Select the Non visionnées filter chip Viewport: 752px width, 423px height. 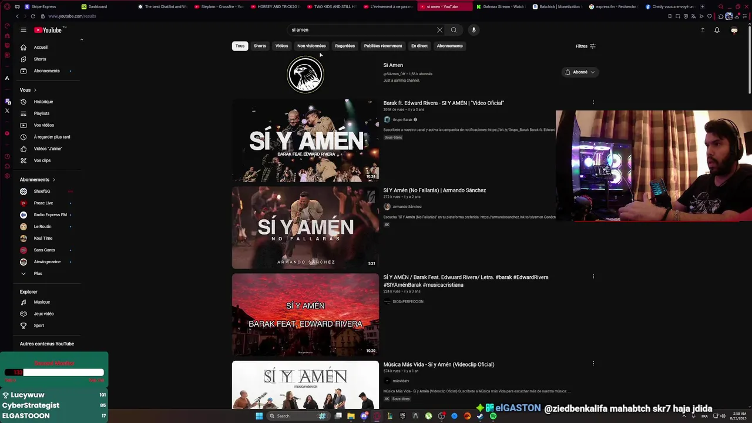tap(311, 46)
